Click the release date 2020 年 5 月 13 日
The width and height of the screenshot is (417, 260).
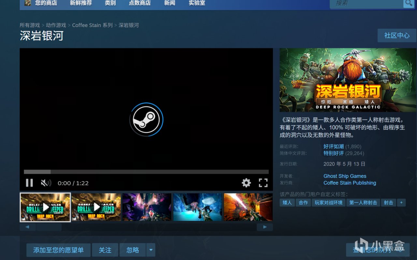[x=344, y=164]
